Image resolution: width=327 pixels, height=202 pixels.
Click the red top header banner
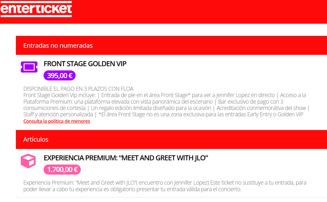(x=163, y=12)
